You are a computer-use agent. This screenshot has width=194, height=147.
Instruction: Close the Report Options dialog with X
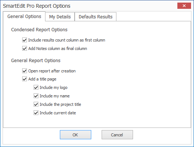pyautogui.click(x=184, y=6)
